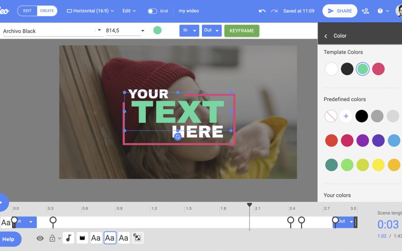
Task: Click the video clip icon in bottom toolbar
Action: click(82, 238)
